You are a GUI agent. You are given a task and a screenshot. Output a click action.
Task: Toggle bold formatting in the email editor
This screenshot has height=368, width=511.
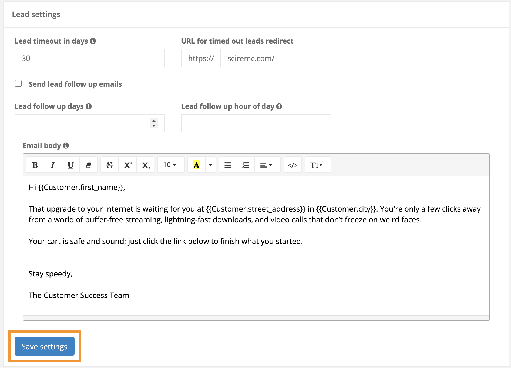click(x=35, y=165)
